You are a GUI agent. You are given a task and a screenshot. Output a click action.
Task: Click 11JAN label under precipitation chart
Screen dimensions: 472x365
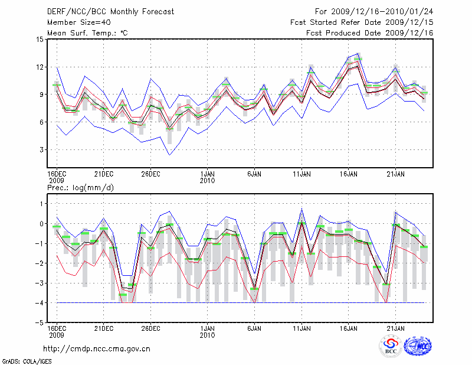[x=301, y=328]
